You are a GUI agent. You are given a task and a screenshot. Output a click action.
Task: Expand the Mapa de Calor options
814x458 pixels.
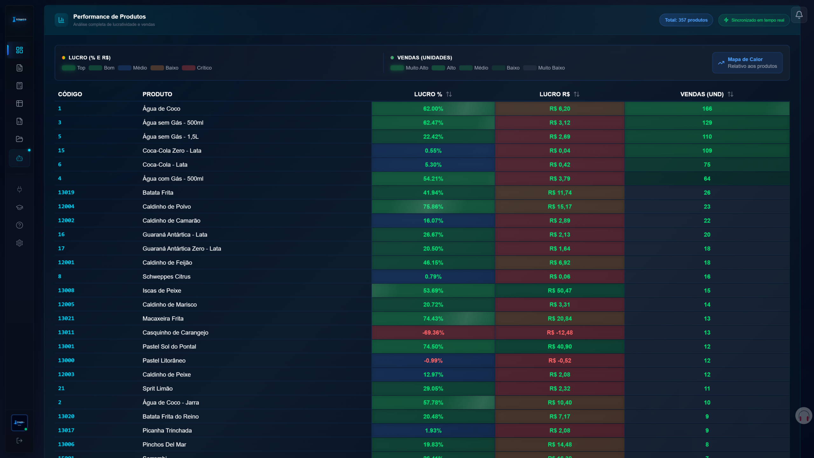[747, 62]
